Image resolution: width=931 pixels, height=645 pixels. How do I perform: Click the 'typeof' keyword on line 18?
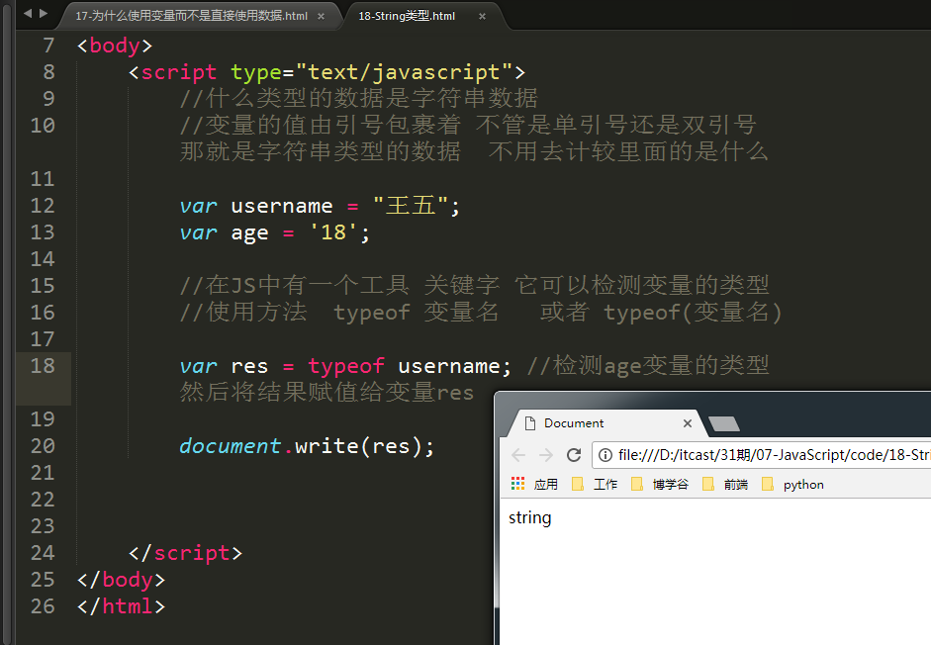click(346, 366)
